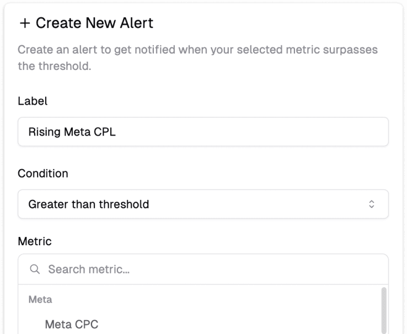This screenshot has width=407, height=334.
Task: Click the Label field caption
Action: click(x=33, y=101)
